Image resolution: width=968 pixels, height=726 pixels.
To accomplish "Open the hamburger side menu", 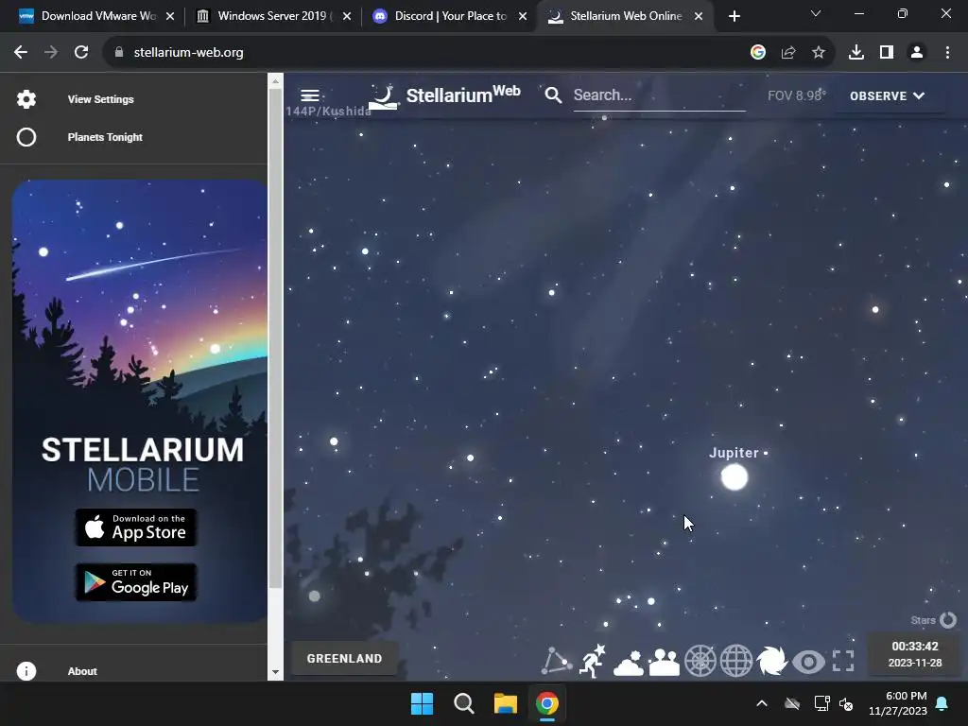I will (310, 95).
